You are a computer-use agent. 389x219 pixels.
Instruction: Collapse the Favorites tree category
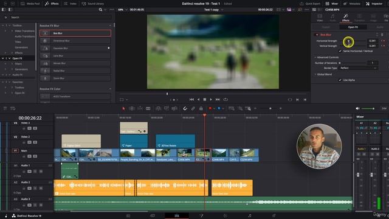tap(10, 82)
